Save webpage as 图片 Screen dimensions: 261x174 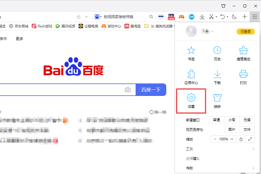232,129
